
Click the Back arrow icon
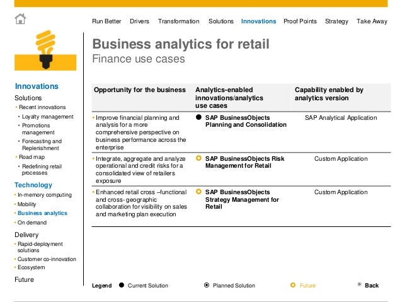[x=359, y=284]
